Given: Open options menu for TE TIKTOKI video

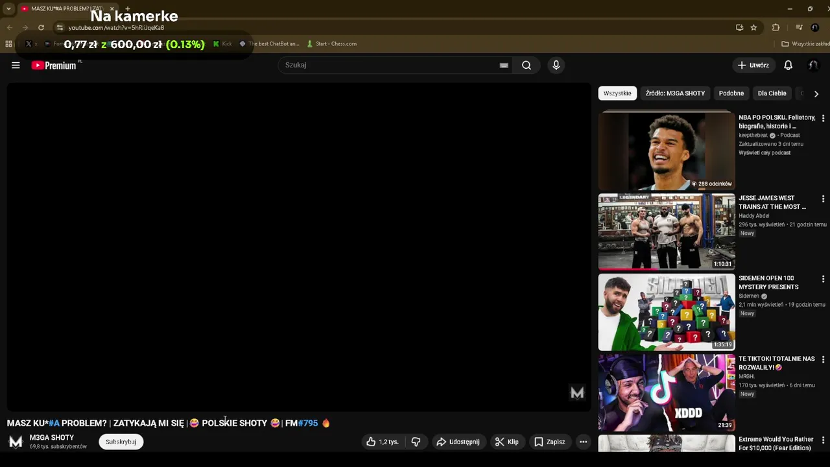Looking at the screenshot, I should click(x=823, y=359).
